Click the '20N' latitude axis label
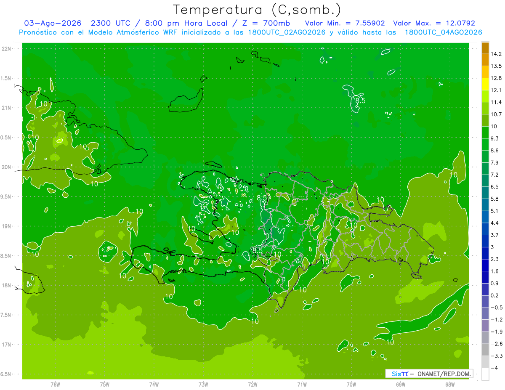 tap(7, 167)
